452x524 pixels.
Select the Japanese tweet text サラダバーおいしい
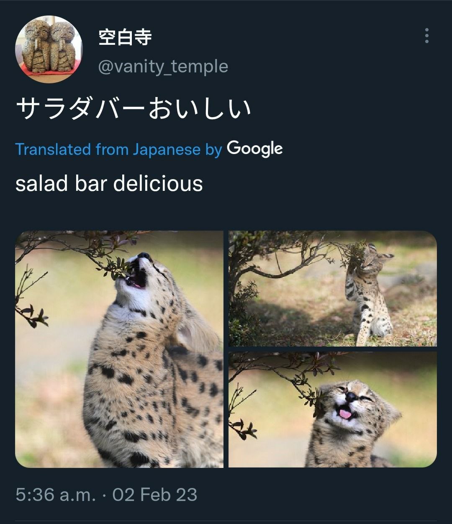click(x=133, y=108)
